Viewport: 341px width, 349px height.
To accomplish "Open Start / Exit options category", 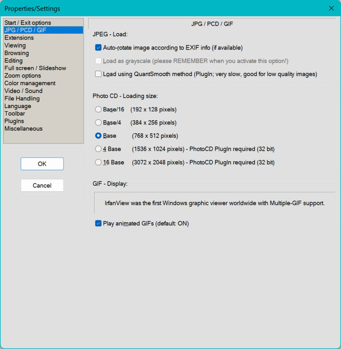I will [27, 23].
